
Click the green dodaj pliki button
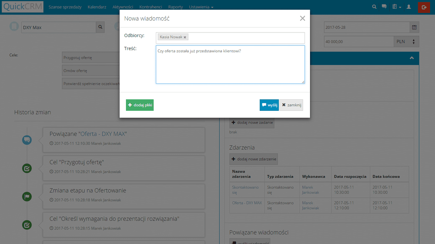tap(140, 105)
